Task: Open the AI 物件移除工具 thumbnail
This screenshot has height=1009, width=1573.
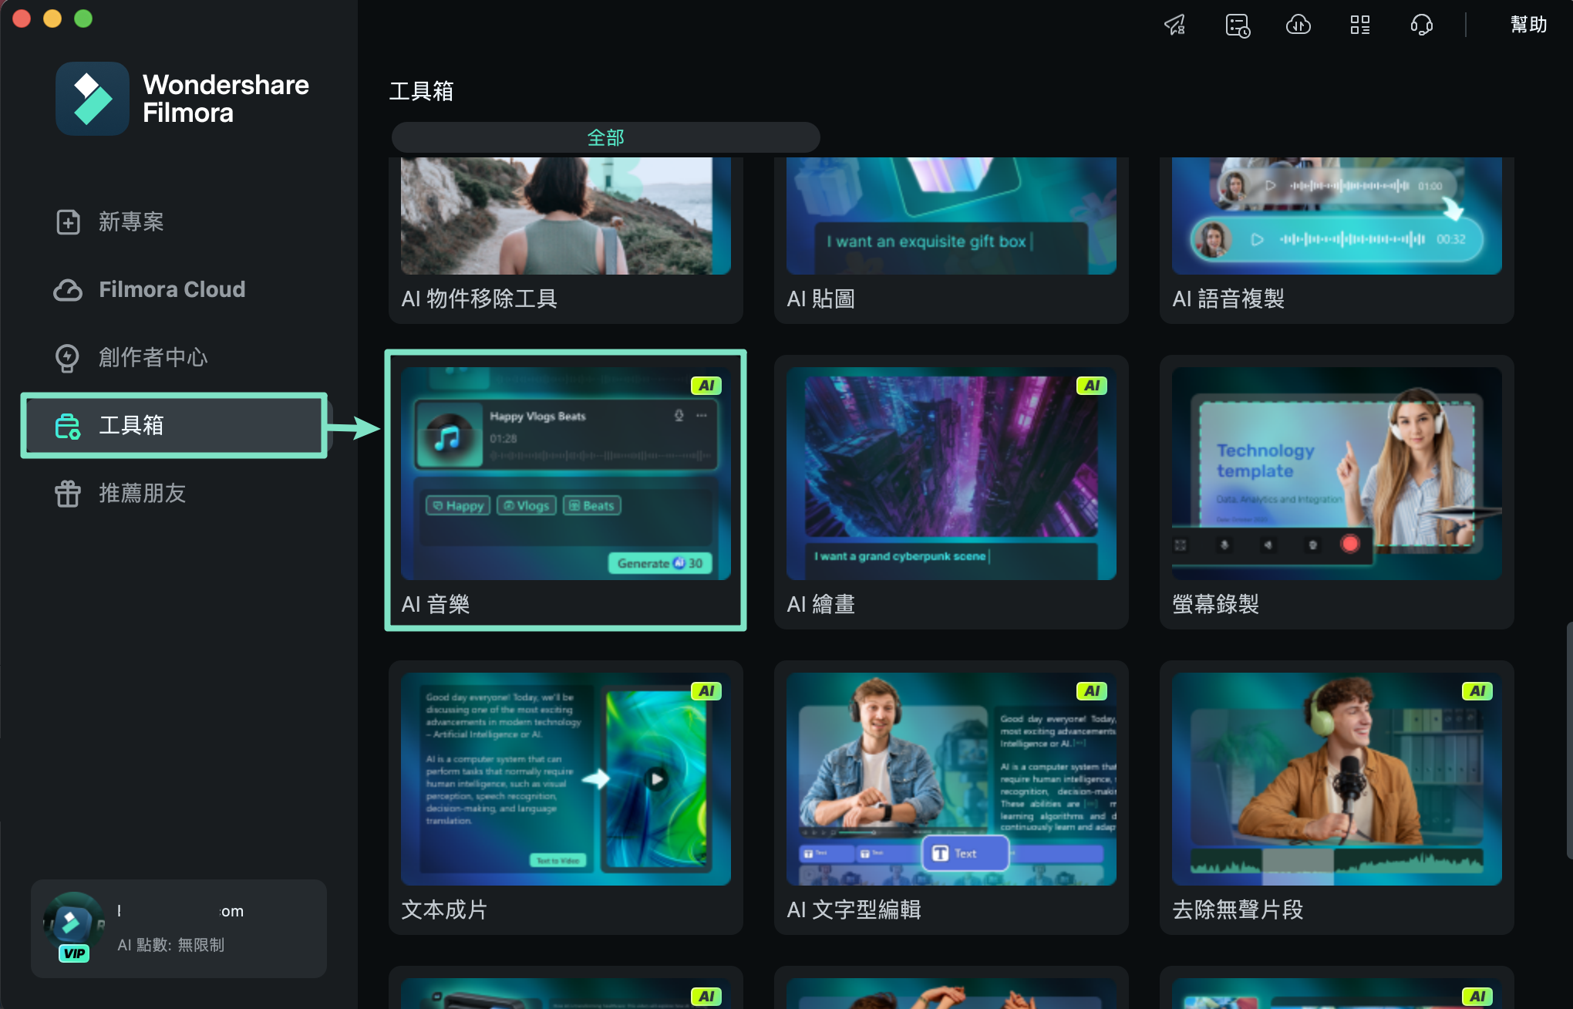Action: [565, 216]
